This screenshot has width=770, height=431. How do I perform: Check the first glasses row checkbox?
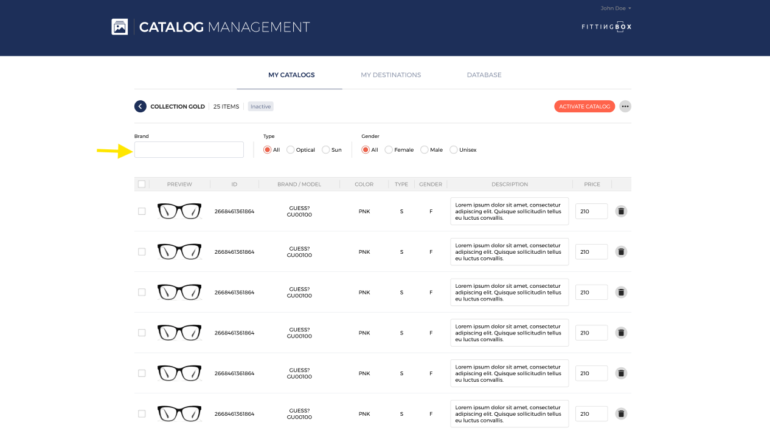[x=142, y=211]
